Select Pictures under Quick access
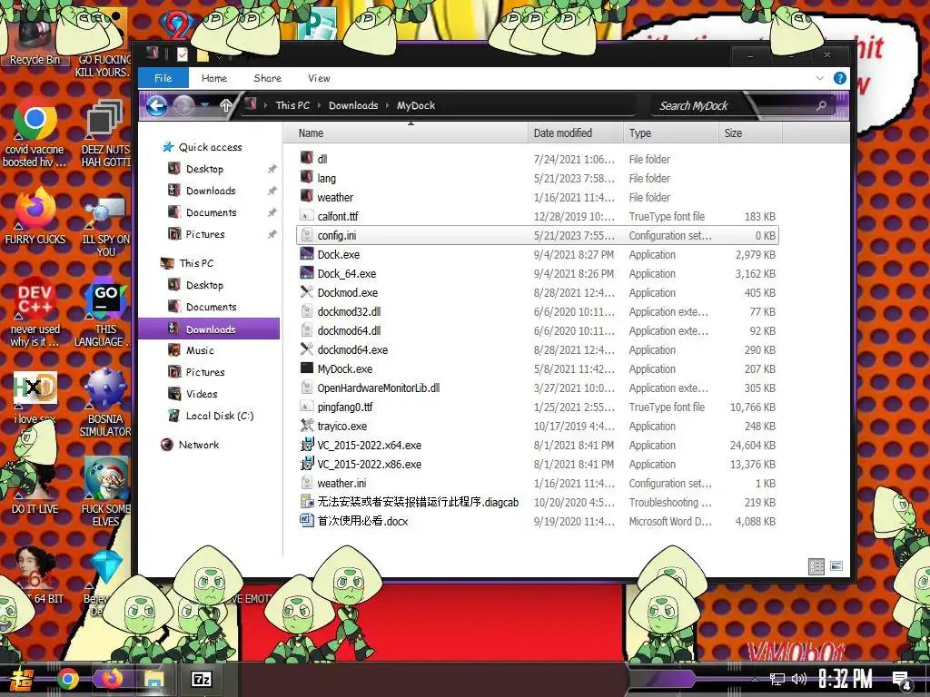The image size is (930, 697). [205, 234]
